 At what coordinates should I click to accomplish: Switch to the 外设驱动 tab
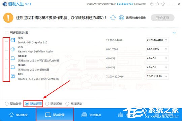click(91, 115)
